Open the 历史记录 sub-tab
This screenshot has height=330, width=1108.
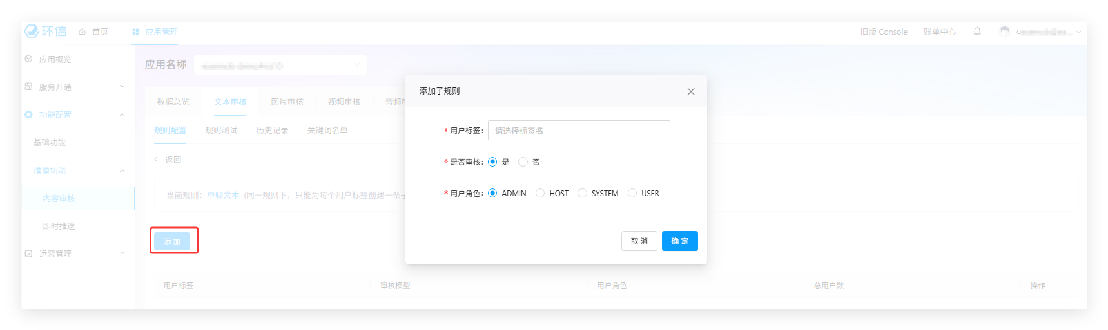coord(272,130)
